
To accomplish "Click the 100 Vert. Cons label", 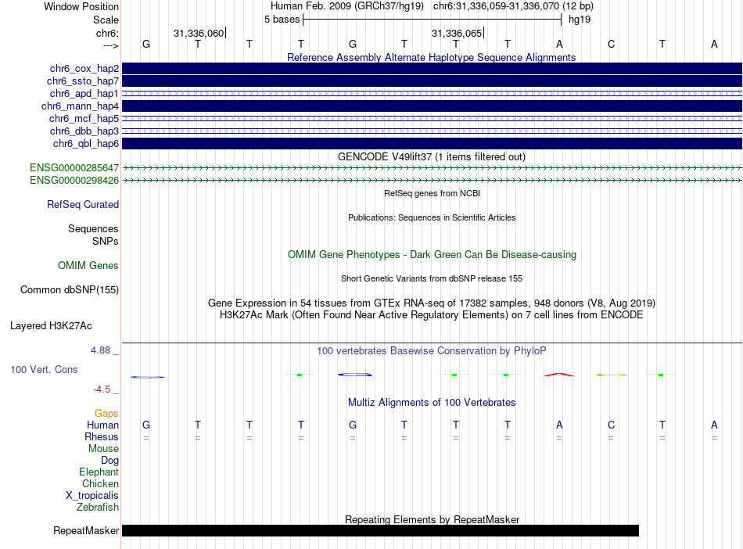I will tap(44, 369).
